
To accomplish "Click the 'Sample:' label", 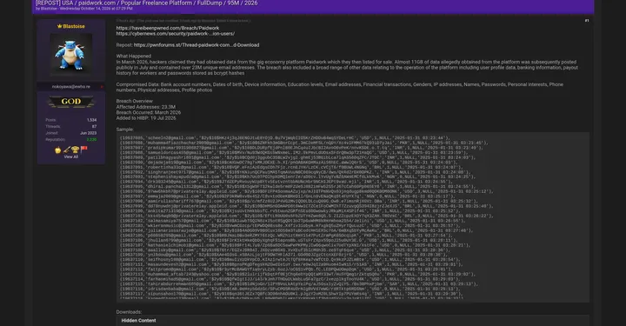I will 125,130.
